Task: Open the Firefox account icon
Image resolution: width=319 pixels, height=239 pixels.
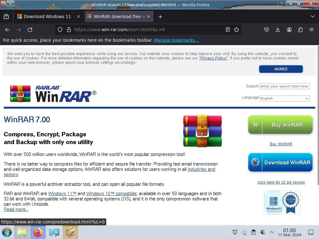Action: coord(289,30)
